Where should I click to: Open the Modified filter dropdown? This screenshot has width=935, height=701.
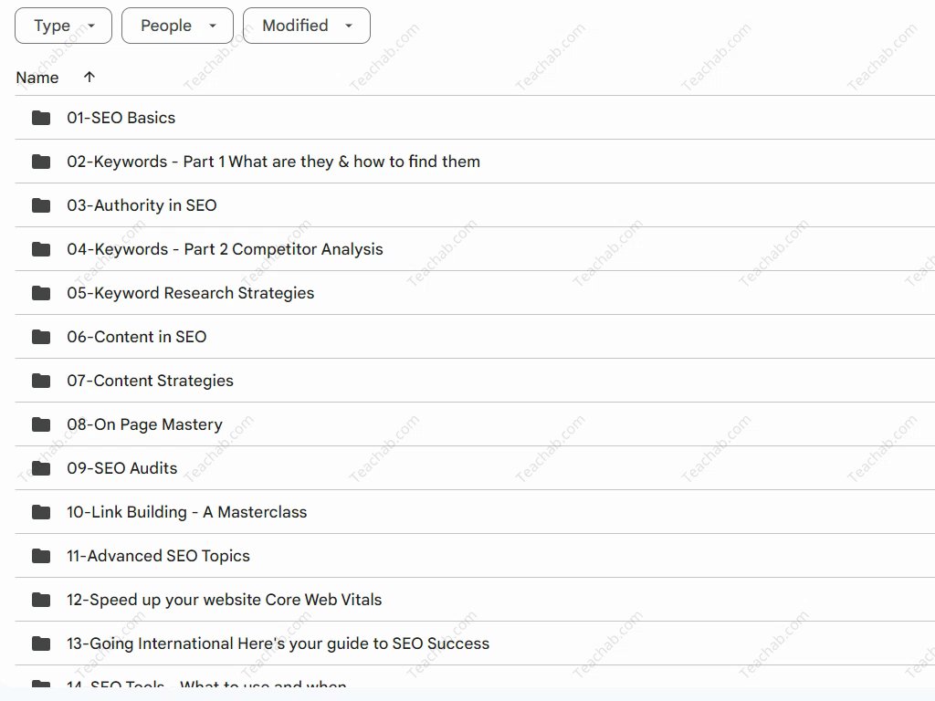tap(306, 26)
